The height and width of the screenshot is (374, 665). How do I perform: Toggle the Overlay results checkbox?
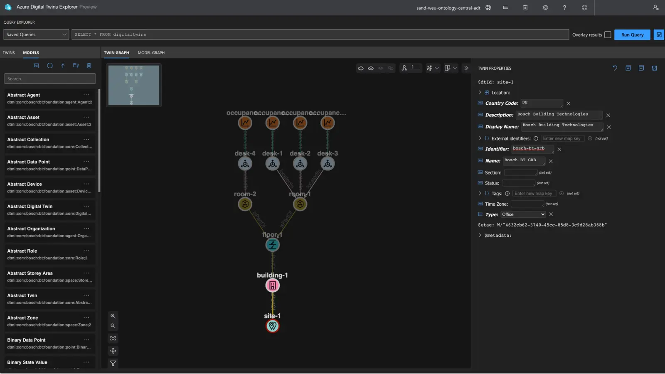[608, 35]
